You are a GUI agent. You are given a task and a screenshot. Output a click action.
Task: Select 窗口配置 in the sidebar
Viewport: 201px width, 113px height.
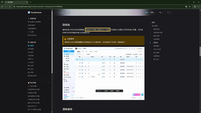[x=31, y=46]
